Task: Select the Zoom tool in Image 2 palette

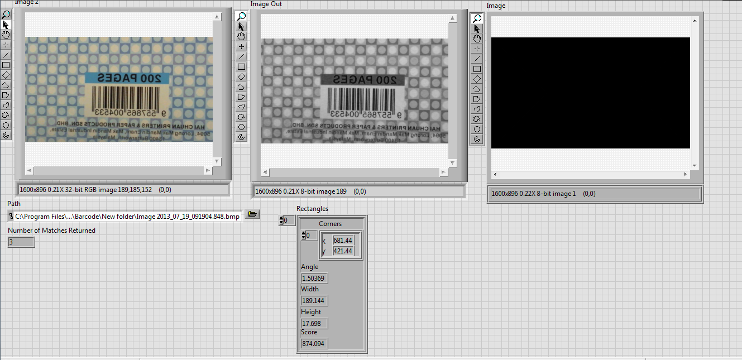Action: pyautogui.click(x=6, y=15)
